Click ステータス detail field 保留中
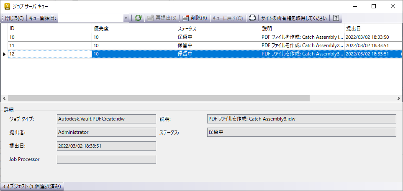403x191 pixels. 301,132
